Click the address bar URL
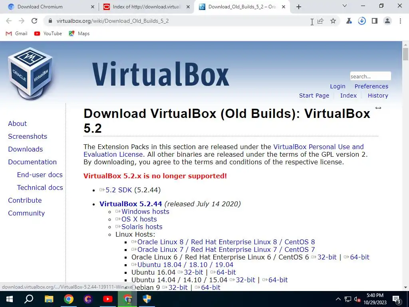409x307 pixels. click(x=113, y=21)
